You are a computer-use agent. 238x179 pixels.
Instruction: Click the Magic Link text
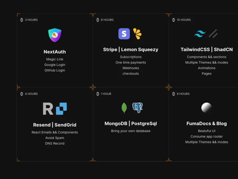[55, 59]
